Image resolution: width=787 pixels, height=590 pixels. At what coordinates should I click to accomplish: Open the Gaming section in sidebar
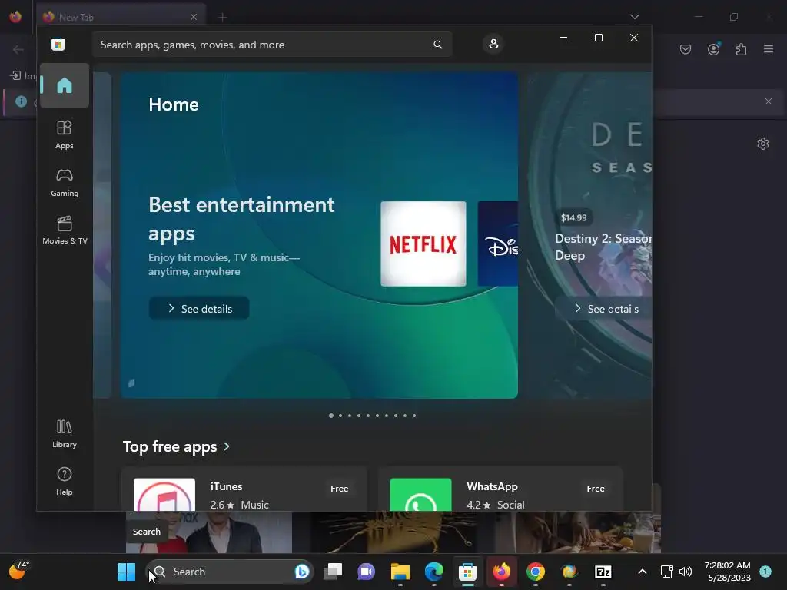[x=65, y=183]
